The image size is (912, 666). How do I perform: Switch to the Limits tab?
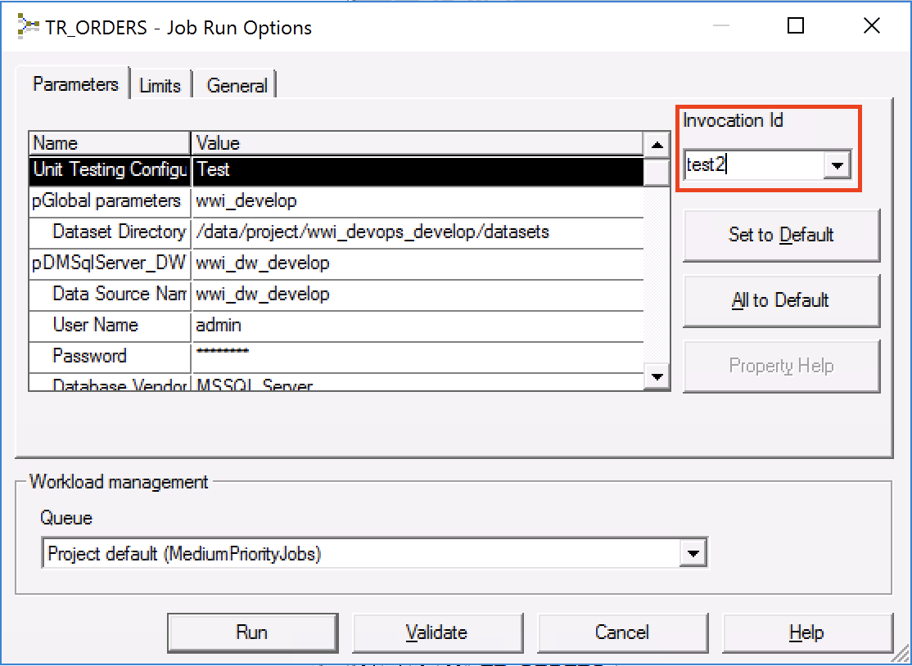coord(160,85)
